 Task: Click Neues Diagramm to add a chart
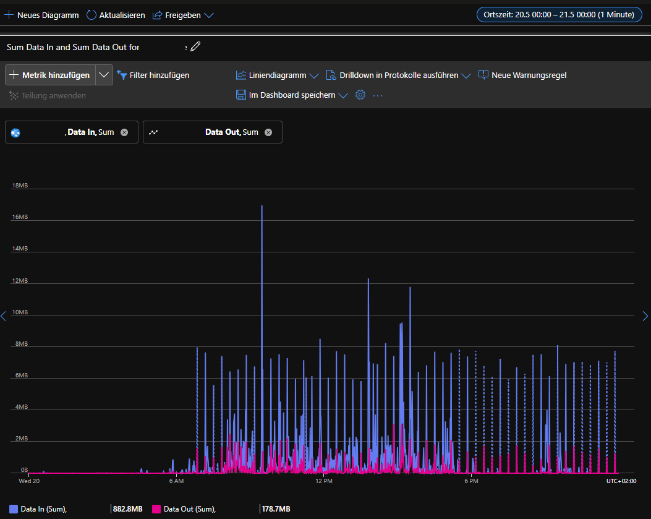[41, 15]
